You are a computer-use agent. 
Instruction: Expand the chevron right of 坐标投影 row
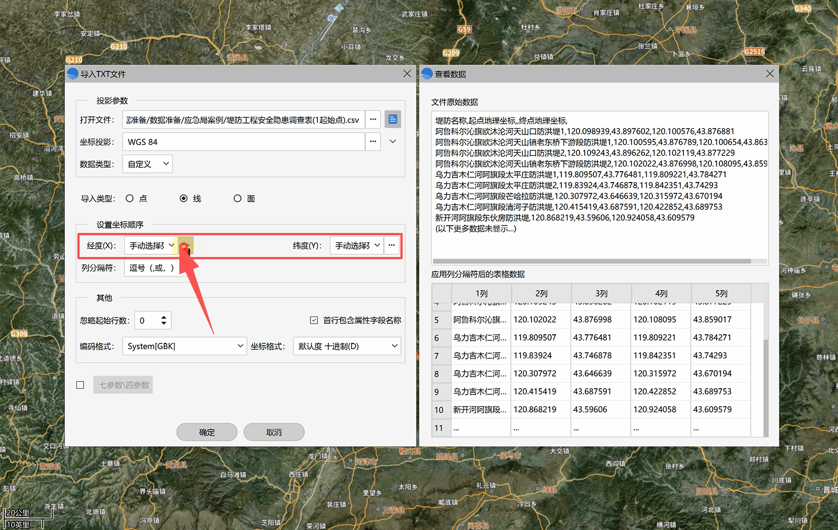click(393, 141)
